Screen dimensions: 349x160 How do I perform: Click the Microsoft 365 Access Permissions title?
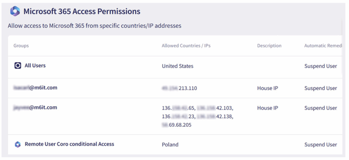coord(82,11)
